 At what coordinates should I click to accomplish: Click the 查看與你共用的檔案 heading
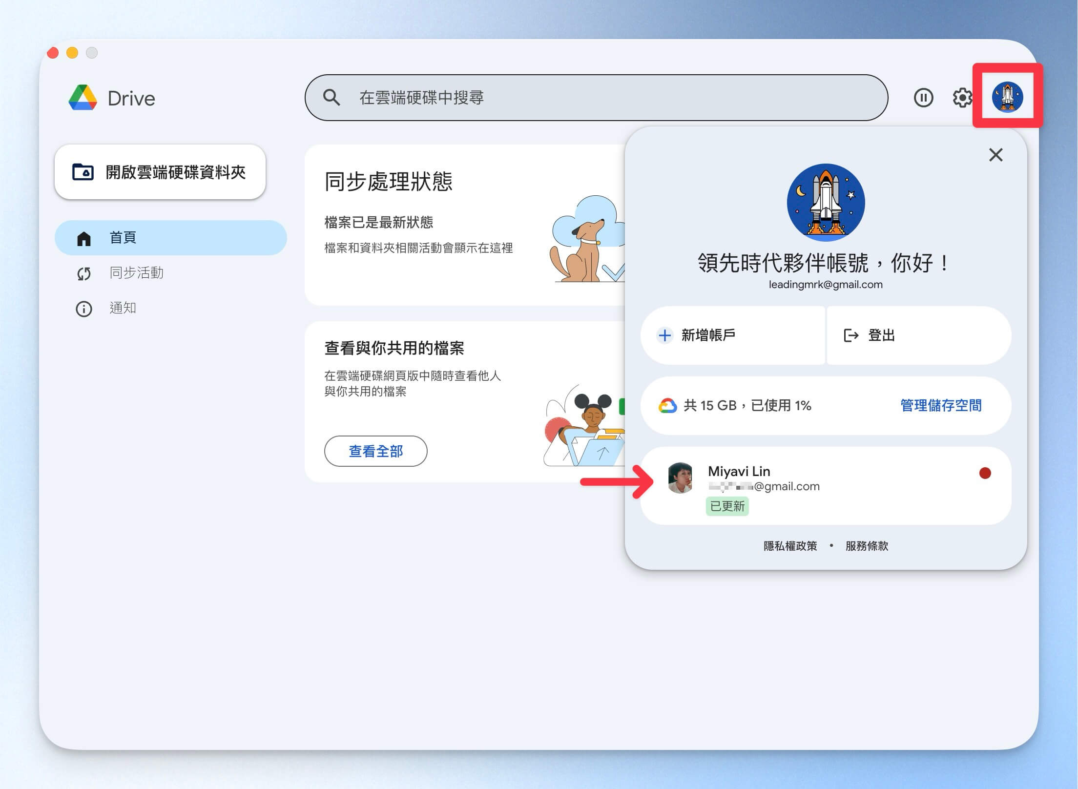point(394,348)
